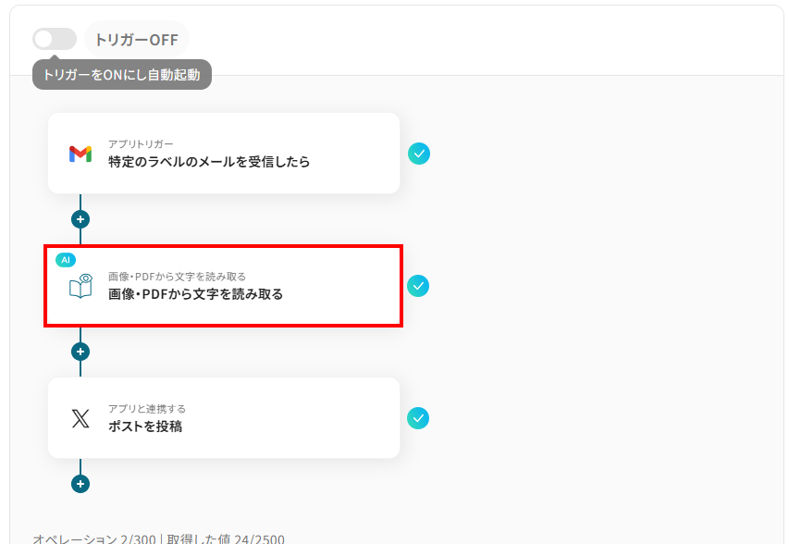The height and width of the screenshot is (544, 789).
Task: Click the Gmail icon in trigger step
Action: tap(80, 154)
